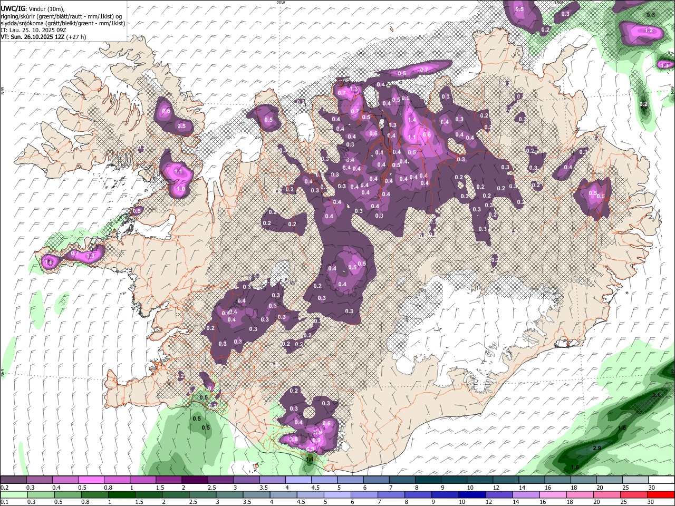Select upper legend swatch between 0.2 and 0.3
The width and height of the screenshot is (675, 506).
(x=13, y=480)
